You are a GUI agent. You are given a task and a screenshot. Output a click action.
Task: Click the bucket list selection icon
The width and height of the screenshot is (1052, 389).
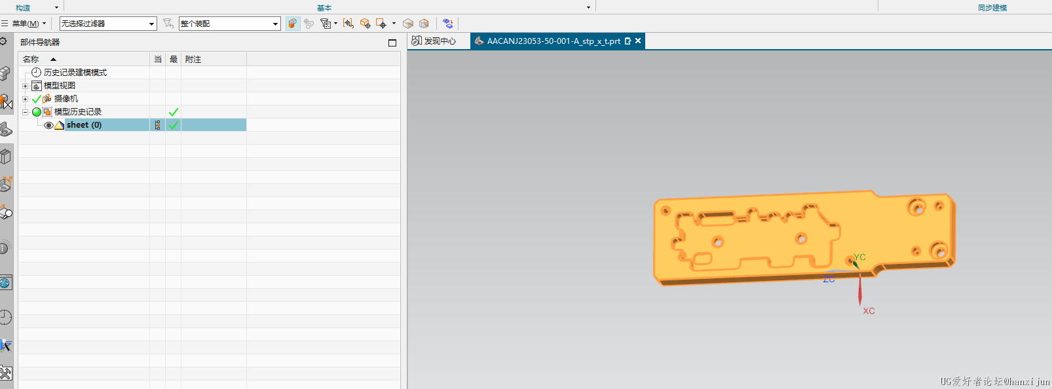326,24
